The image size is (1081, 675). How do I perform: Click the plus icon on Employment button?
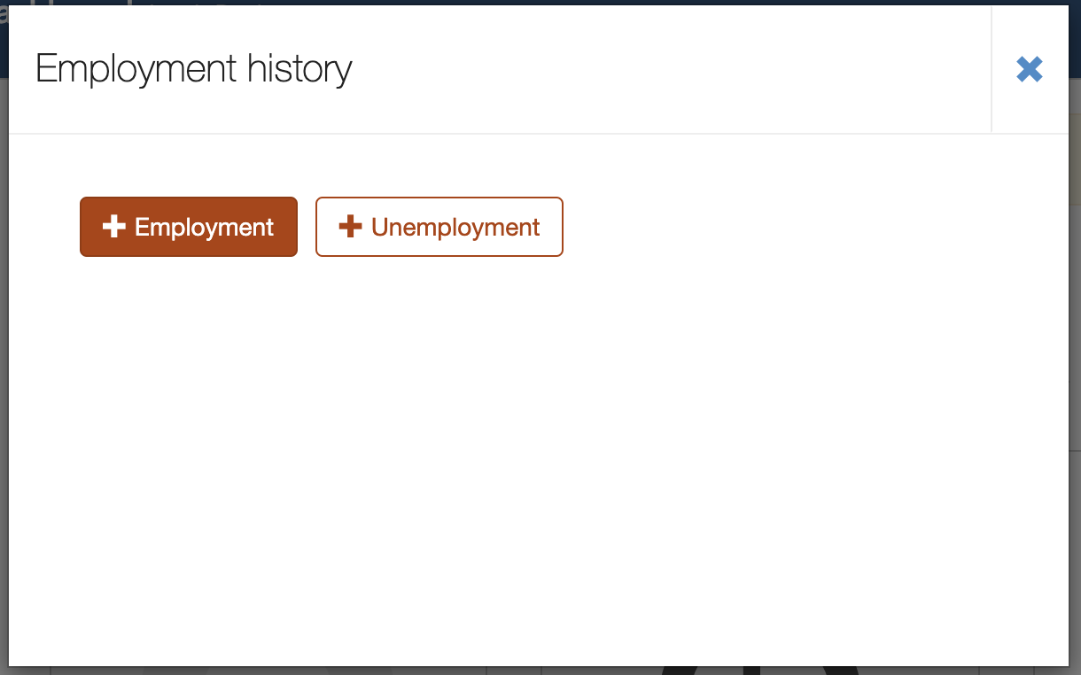click(114, 227)
